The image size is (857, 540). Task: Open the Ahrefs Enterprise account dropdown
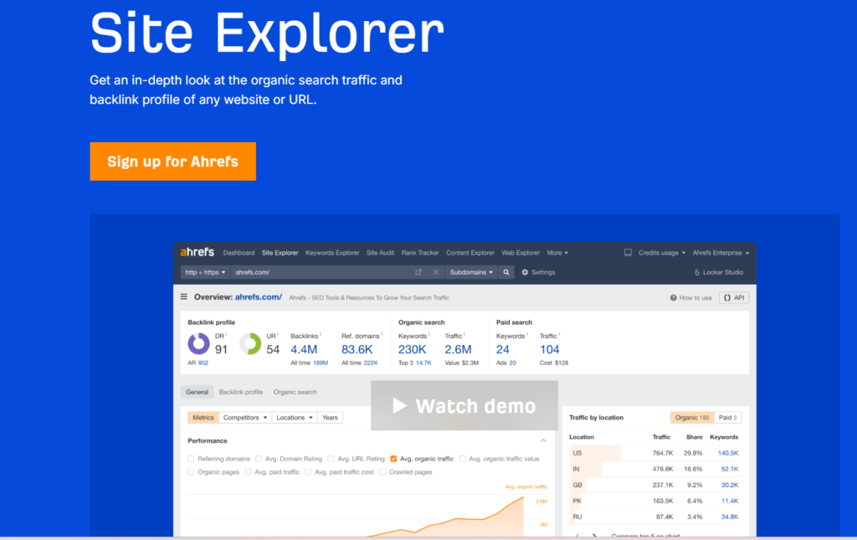click(x=721, y=253)
